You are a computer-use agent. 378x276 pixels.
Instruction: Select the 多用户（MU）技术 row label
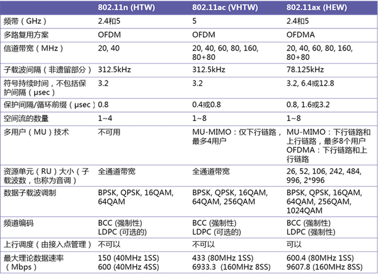36,132
